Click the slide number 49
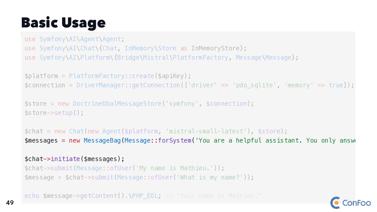 pos(10,203)
